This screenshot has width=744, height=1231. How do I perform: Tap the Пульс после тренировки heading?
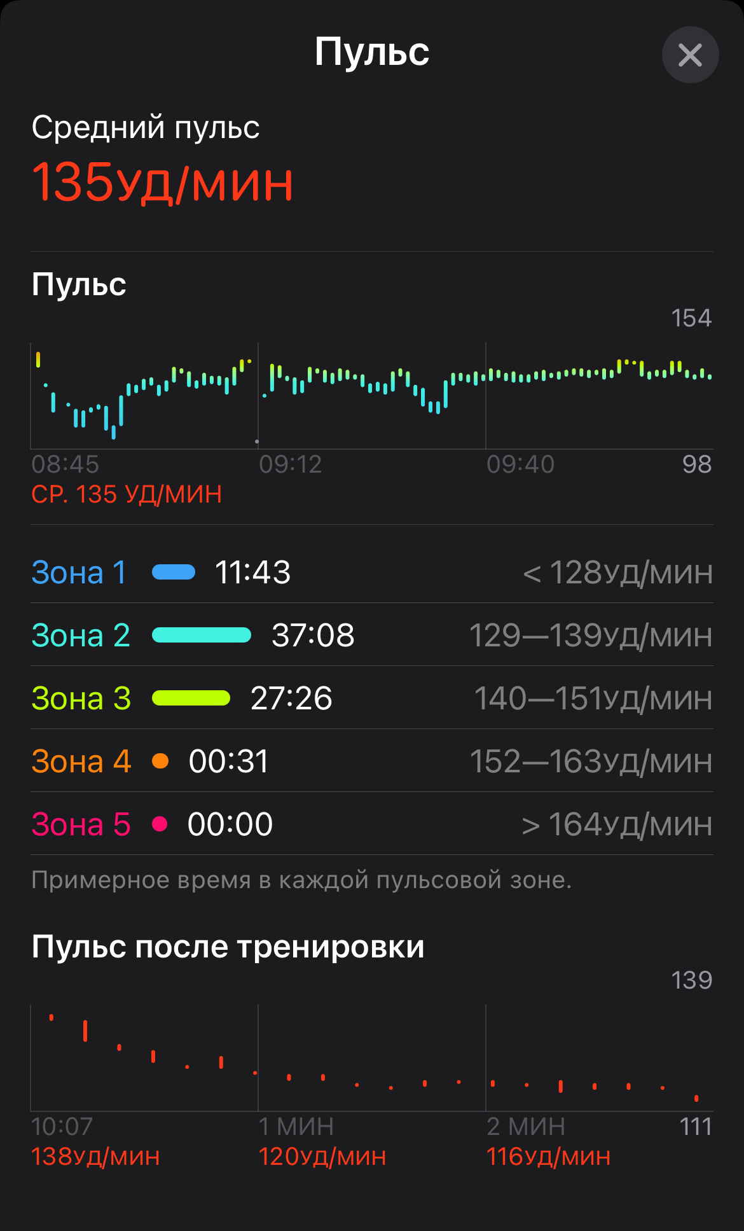[228, 947]
